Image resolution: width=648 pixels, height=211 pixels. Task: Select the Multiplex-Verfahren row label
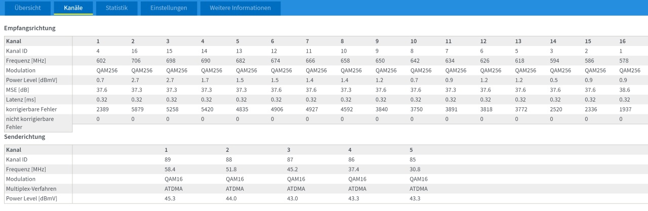pyautogui.click(x=31, y=189)
